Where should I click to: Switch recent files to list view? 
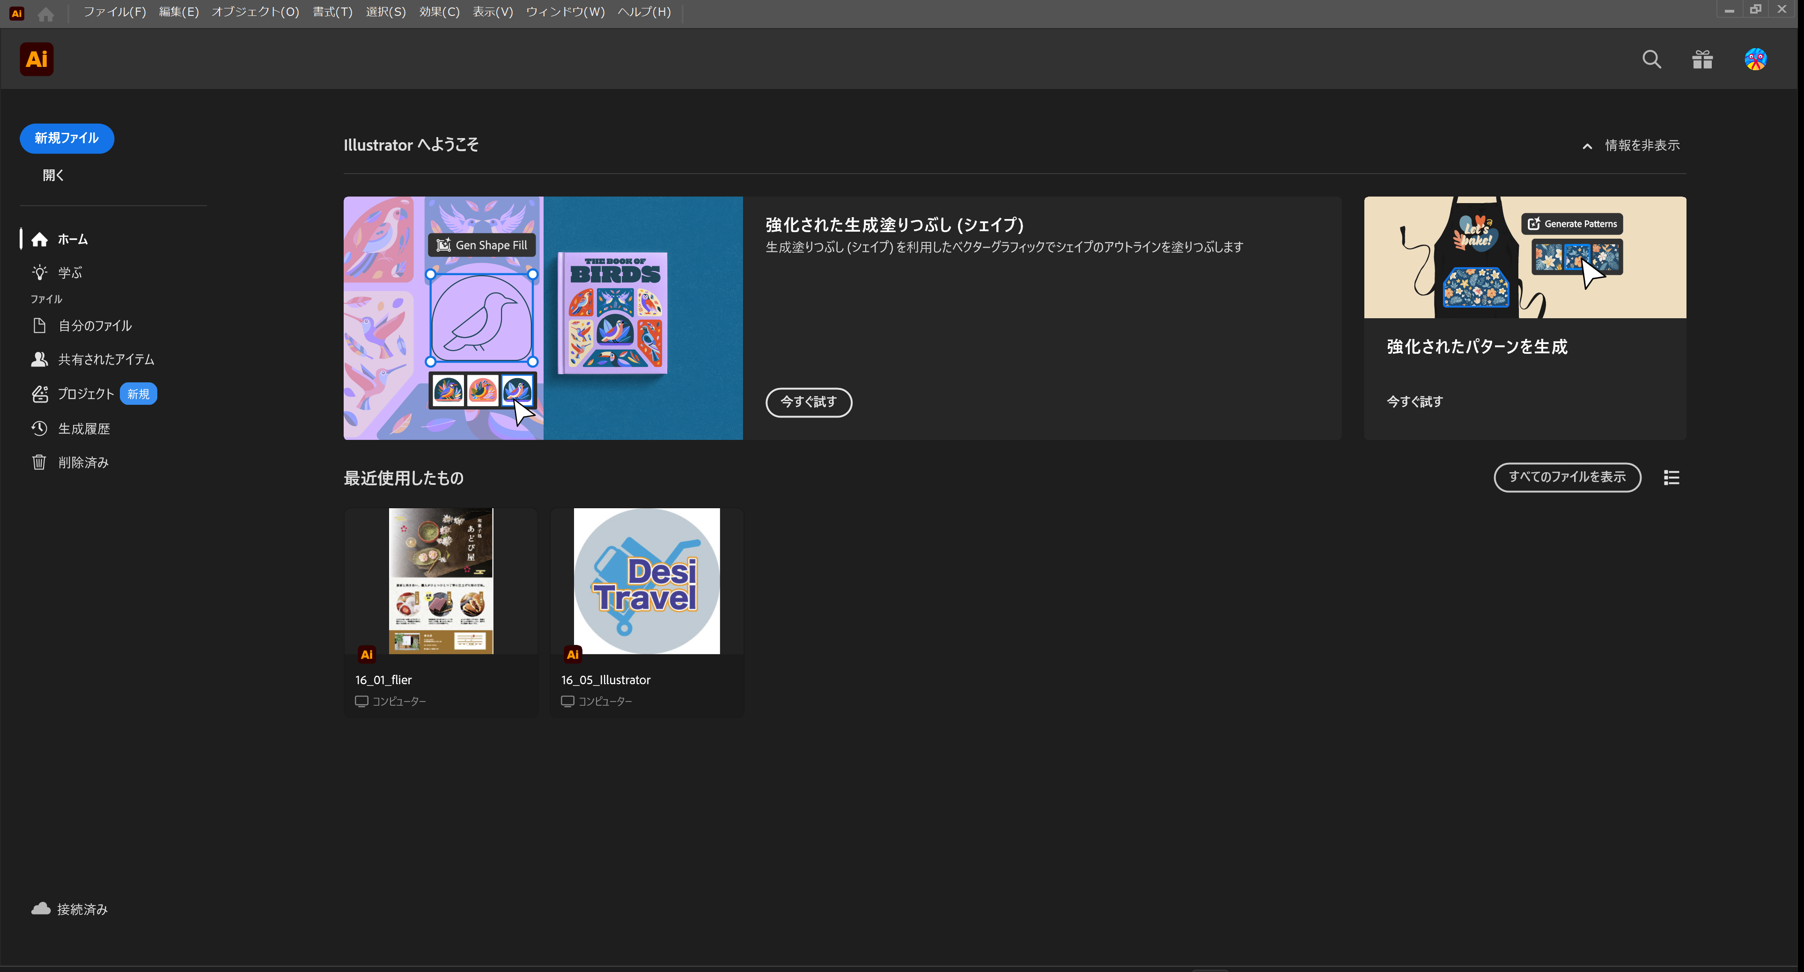(1671, 477)
